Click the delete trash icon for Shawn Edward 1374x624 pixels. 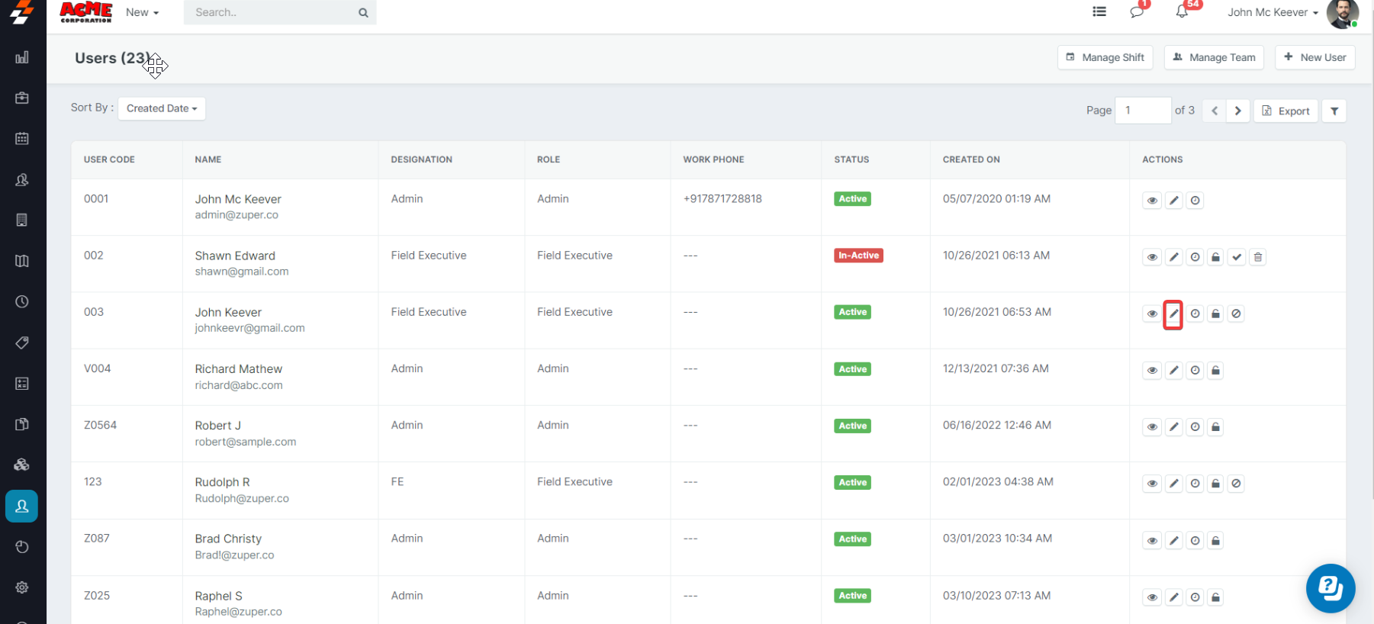coord(1258,257)
